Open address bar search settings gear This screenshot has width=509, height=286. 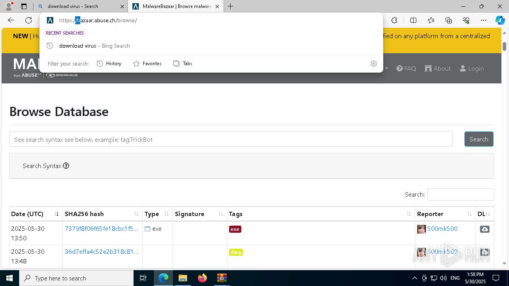[373, 64]
